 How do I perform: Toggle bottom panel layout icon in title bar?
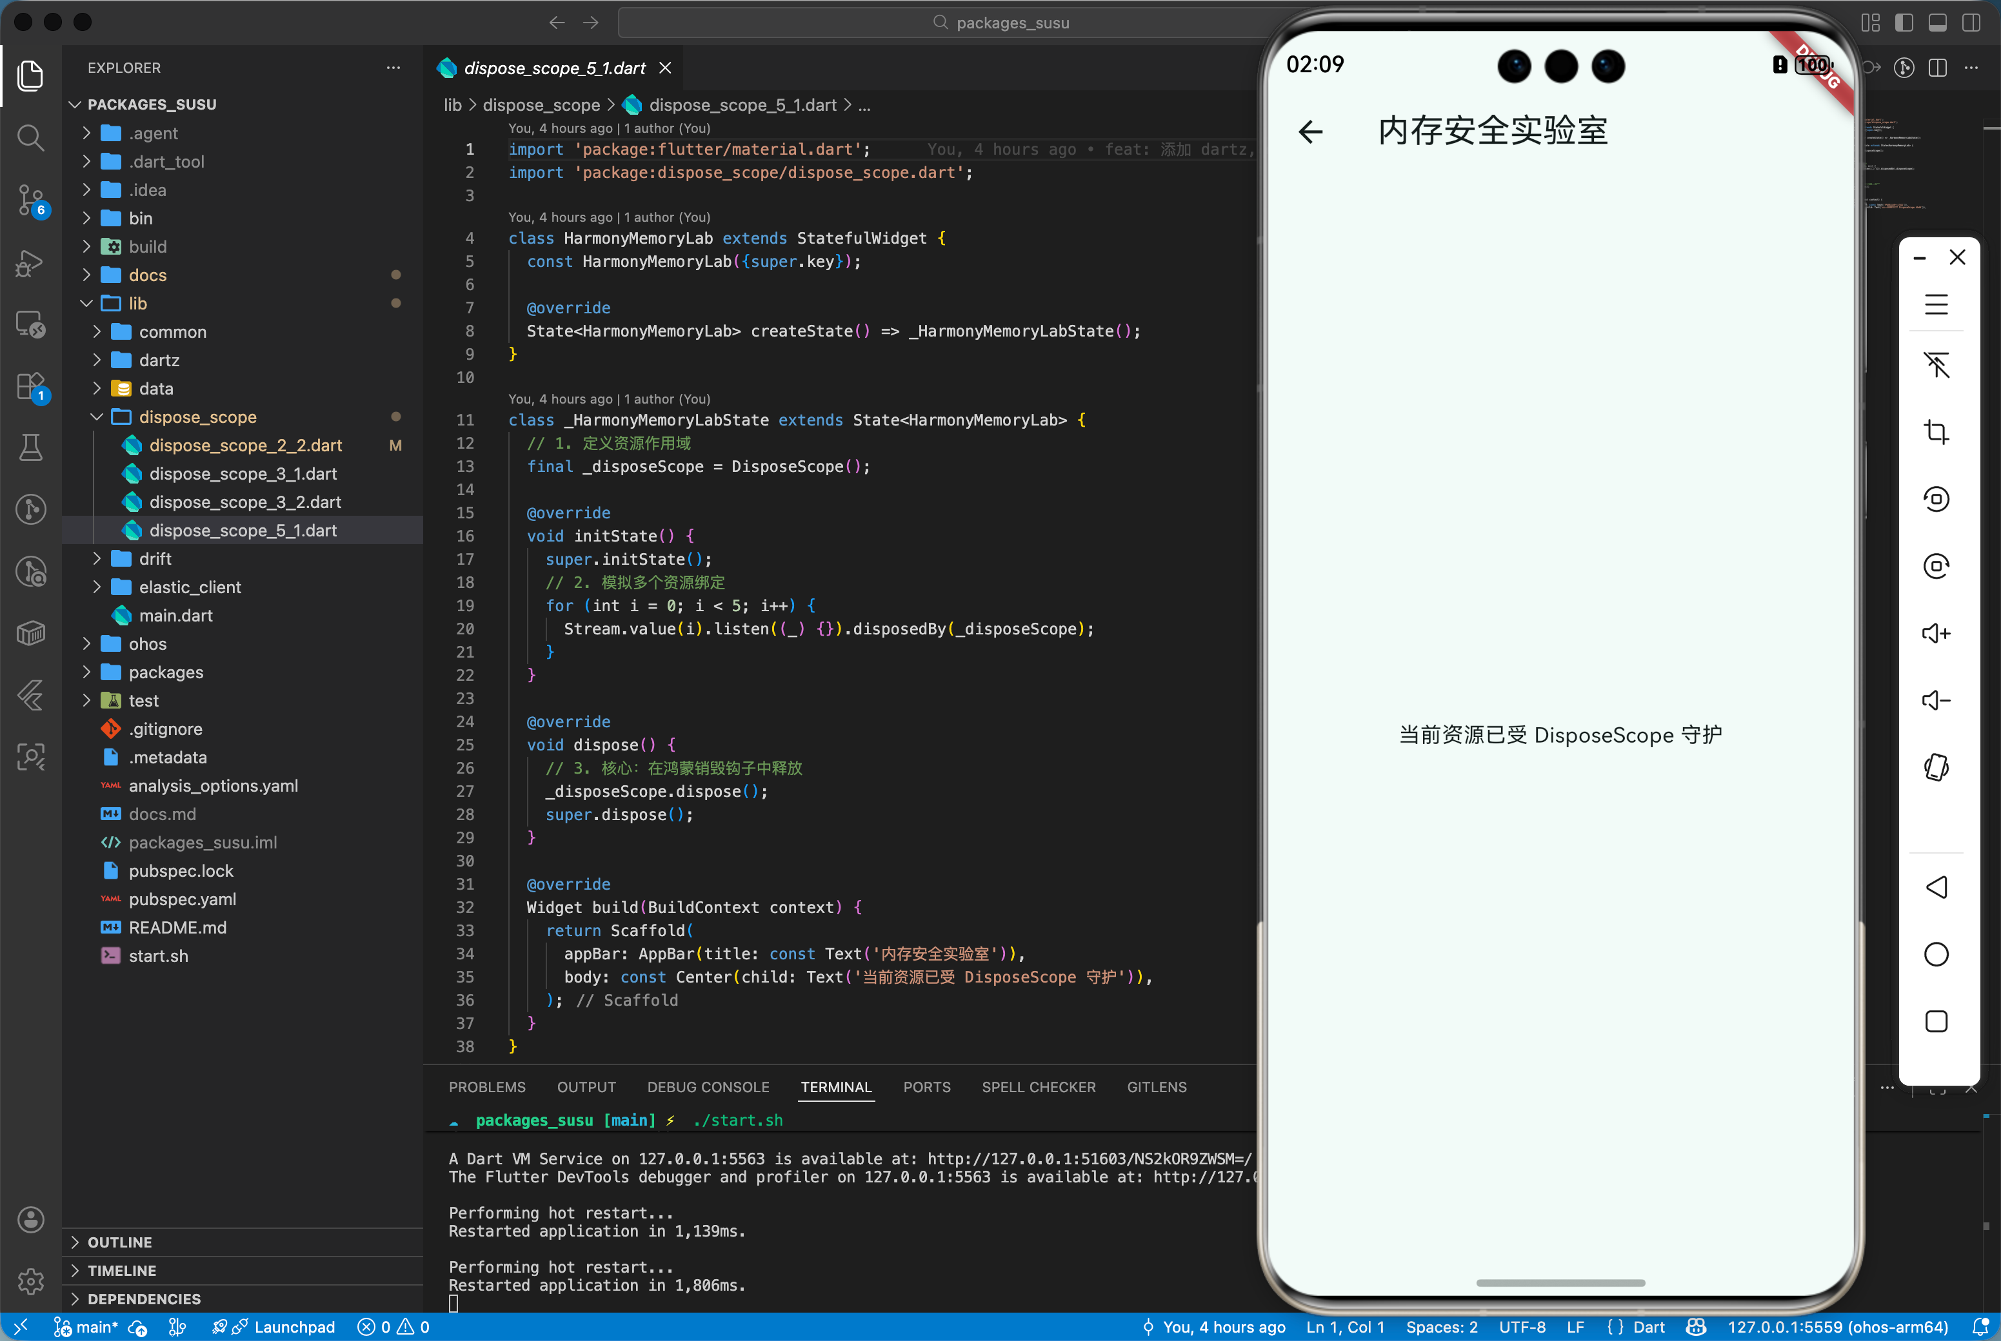[1937, 23]
